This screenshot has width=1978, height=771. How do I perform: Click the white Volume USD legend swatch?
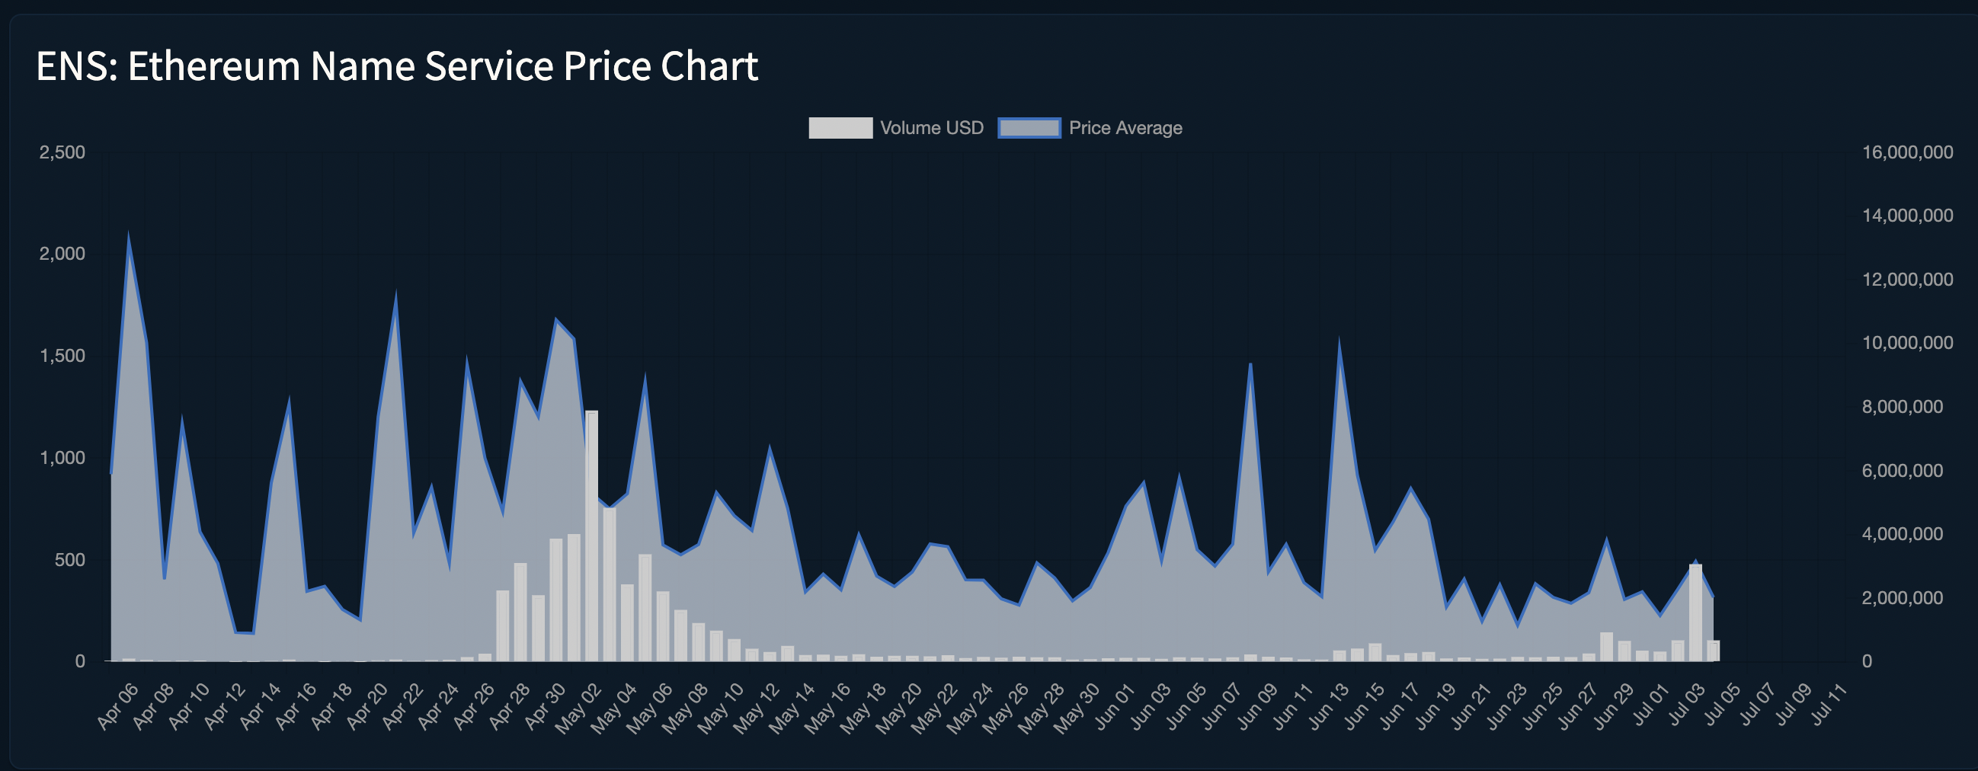(x=840, y=128)
